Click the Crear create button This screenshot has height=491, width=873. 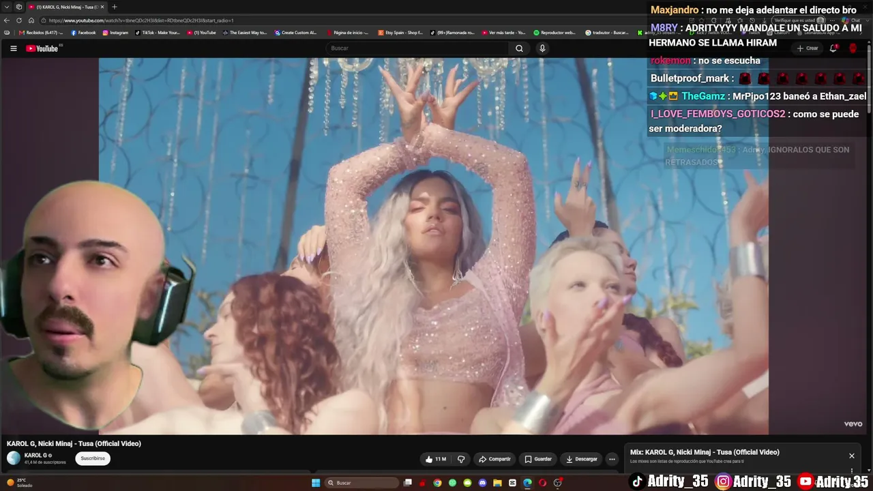[808, 48]
